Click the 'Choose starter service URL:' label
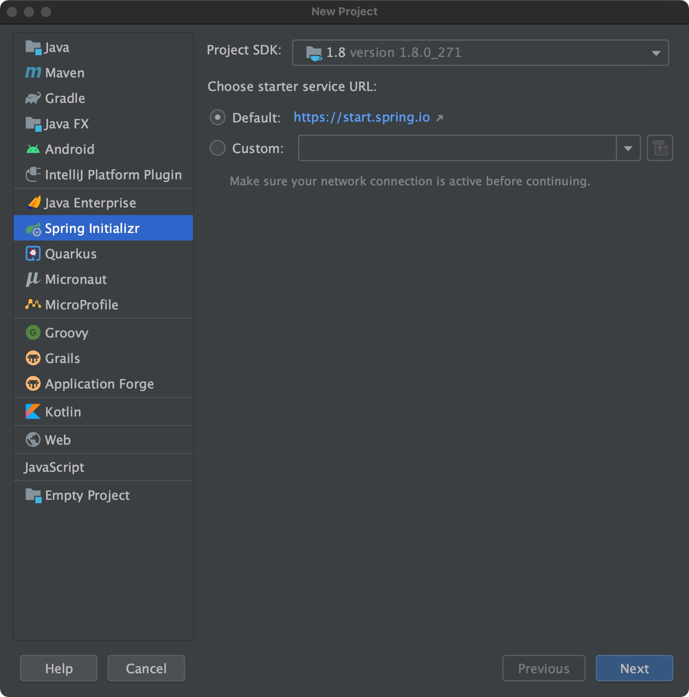Viewport: 689px width, 697px height. [x=292, y=87]
